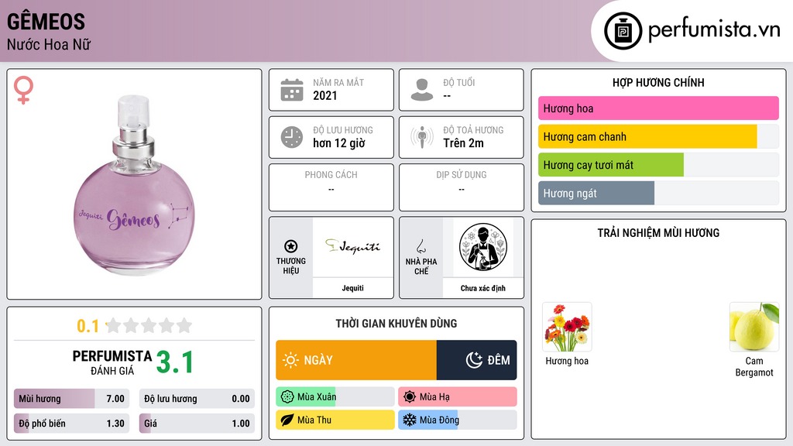Select the orange Ngày daytime segment

[x=356, y=360]
